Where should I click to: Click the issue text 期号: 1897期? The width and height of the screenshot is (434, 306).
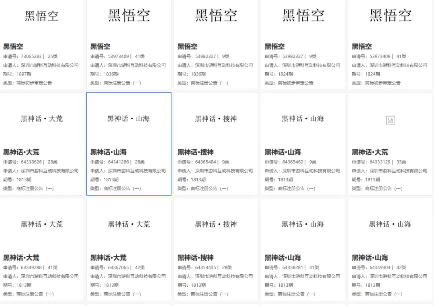(17, 74)
